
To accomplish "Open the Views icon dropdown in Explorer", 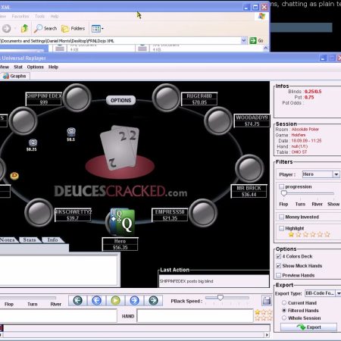I will tap(98, 29).
